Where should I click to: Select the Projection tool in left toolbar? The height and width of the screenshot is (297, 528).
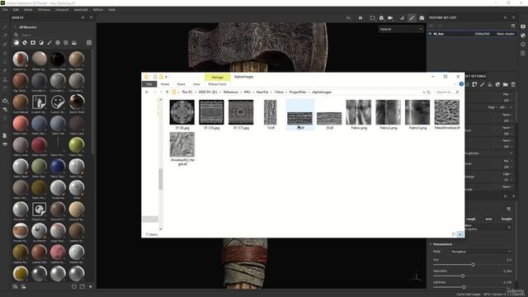point(5,44)
